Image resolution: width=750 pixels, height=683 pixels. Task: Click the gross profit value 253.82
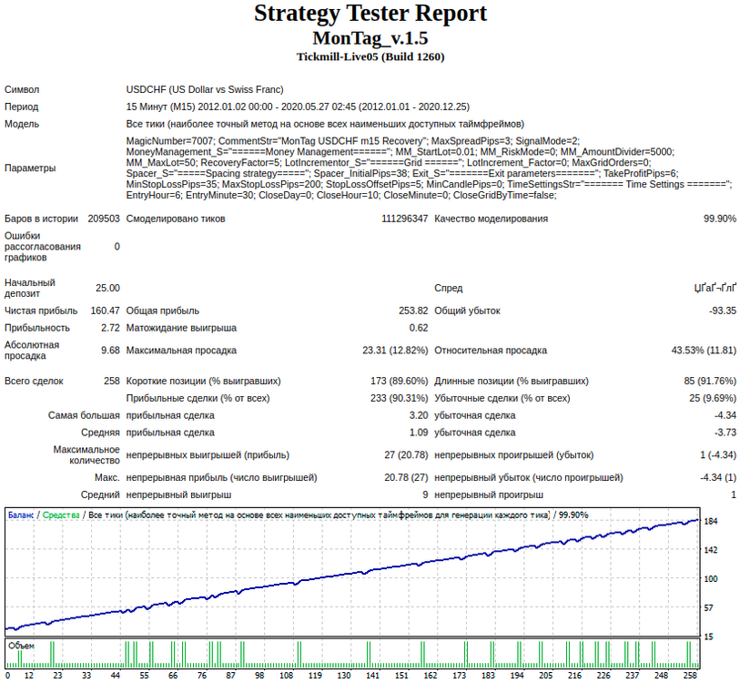[413, 311]
